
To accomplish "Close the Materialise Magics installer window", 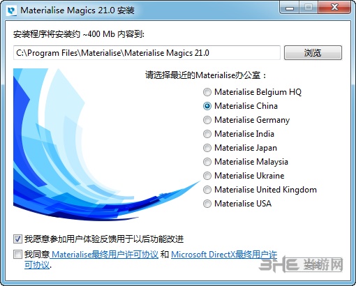I will 334,8.
